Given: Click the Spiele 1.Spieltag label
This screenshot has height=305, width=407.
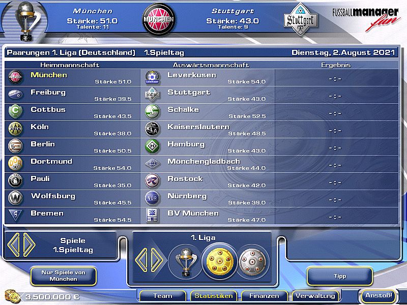Looking at the screenshot, I should click(x=73, y=245).
